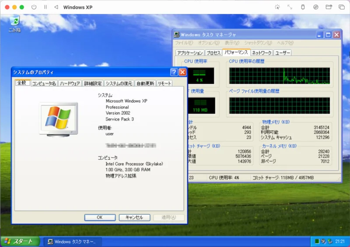Click the Task Manager resize grip corner
This screenshot has width=350, height=247.
[x=339, y=179]
